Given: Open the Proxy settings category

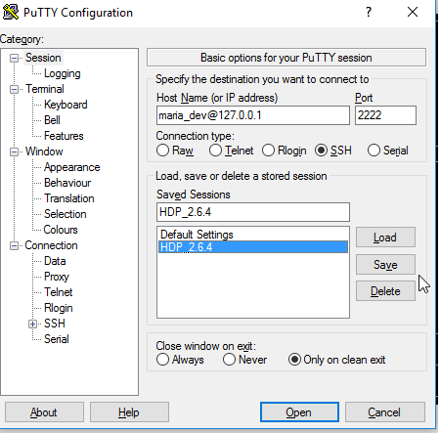Looking at the screenshot, I should (57, 277).
